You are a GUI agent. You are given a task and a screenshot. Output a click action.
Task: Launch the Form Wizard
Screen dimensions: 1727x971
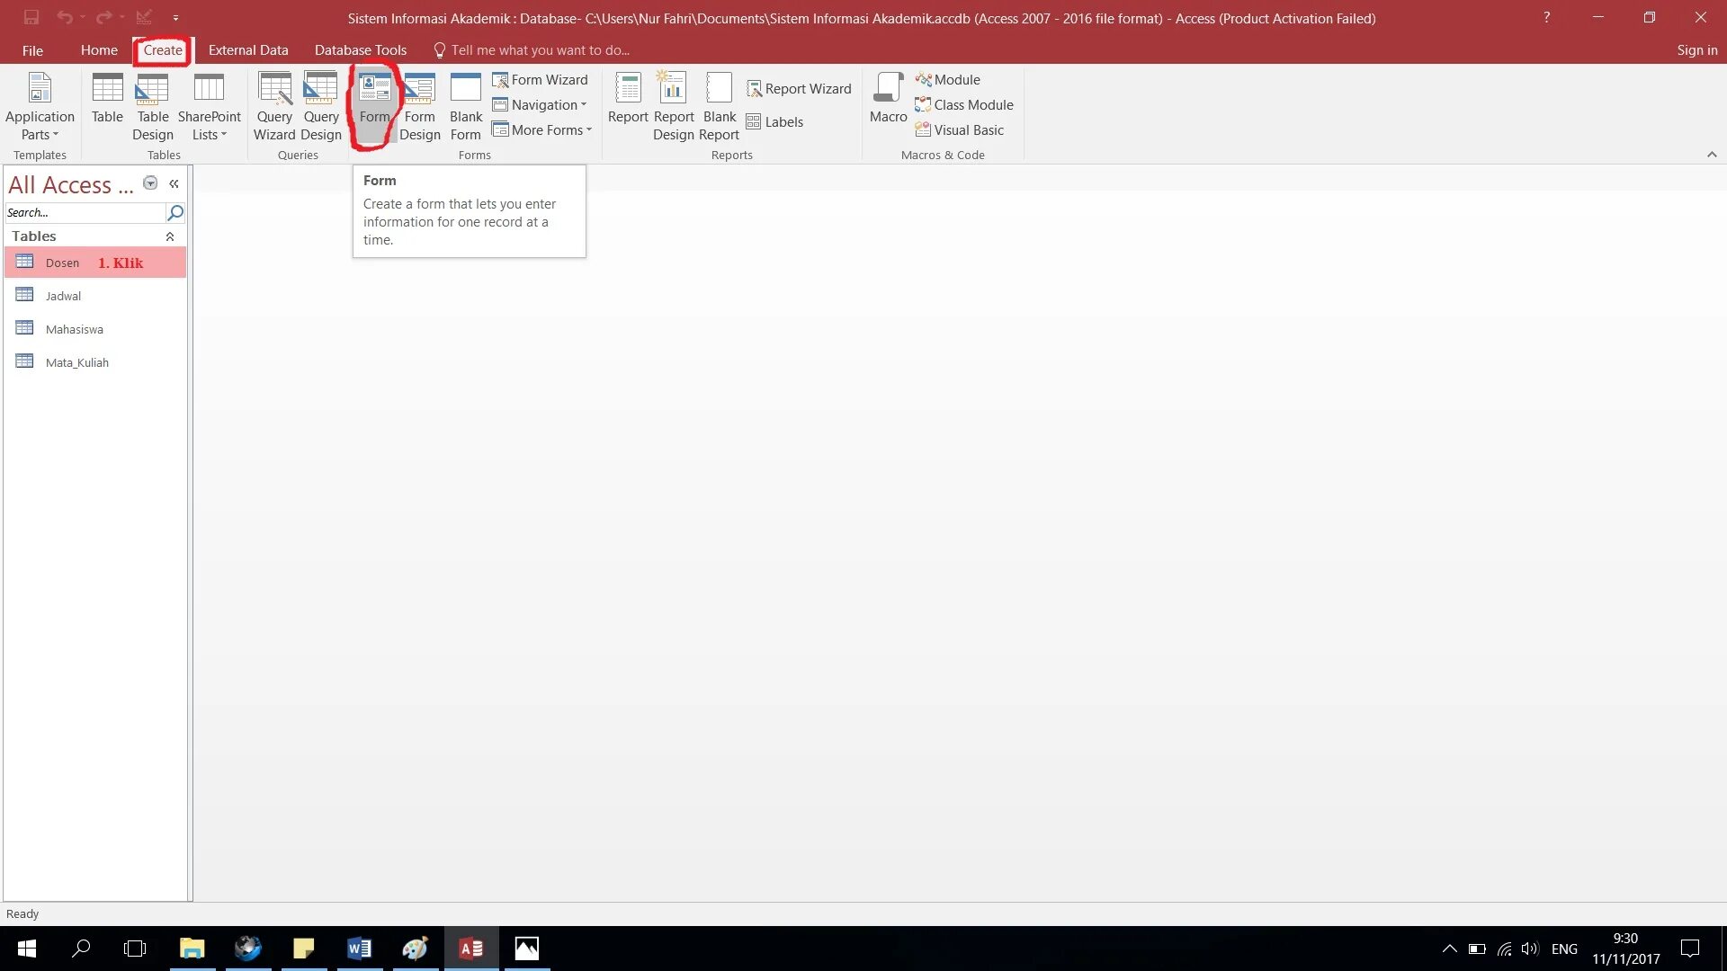(x=540, y=80)
